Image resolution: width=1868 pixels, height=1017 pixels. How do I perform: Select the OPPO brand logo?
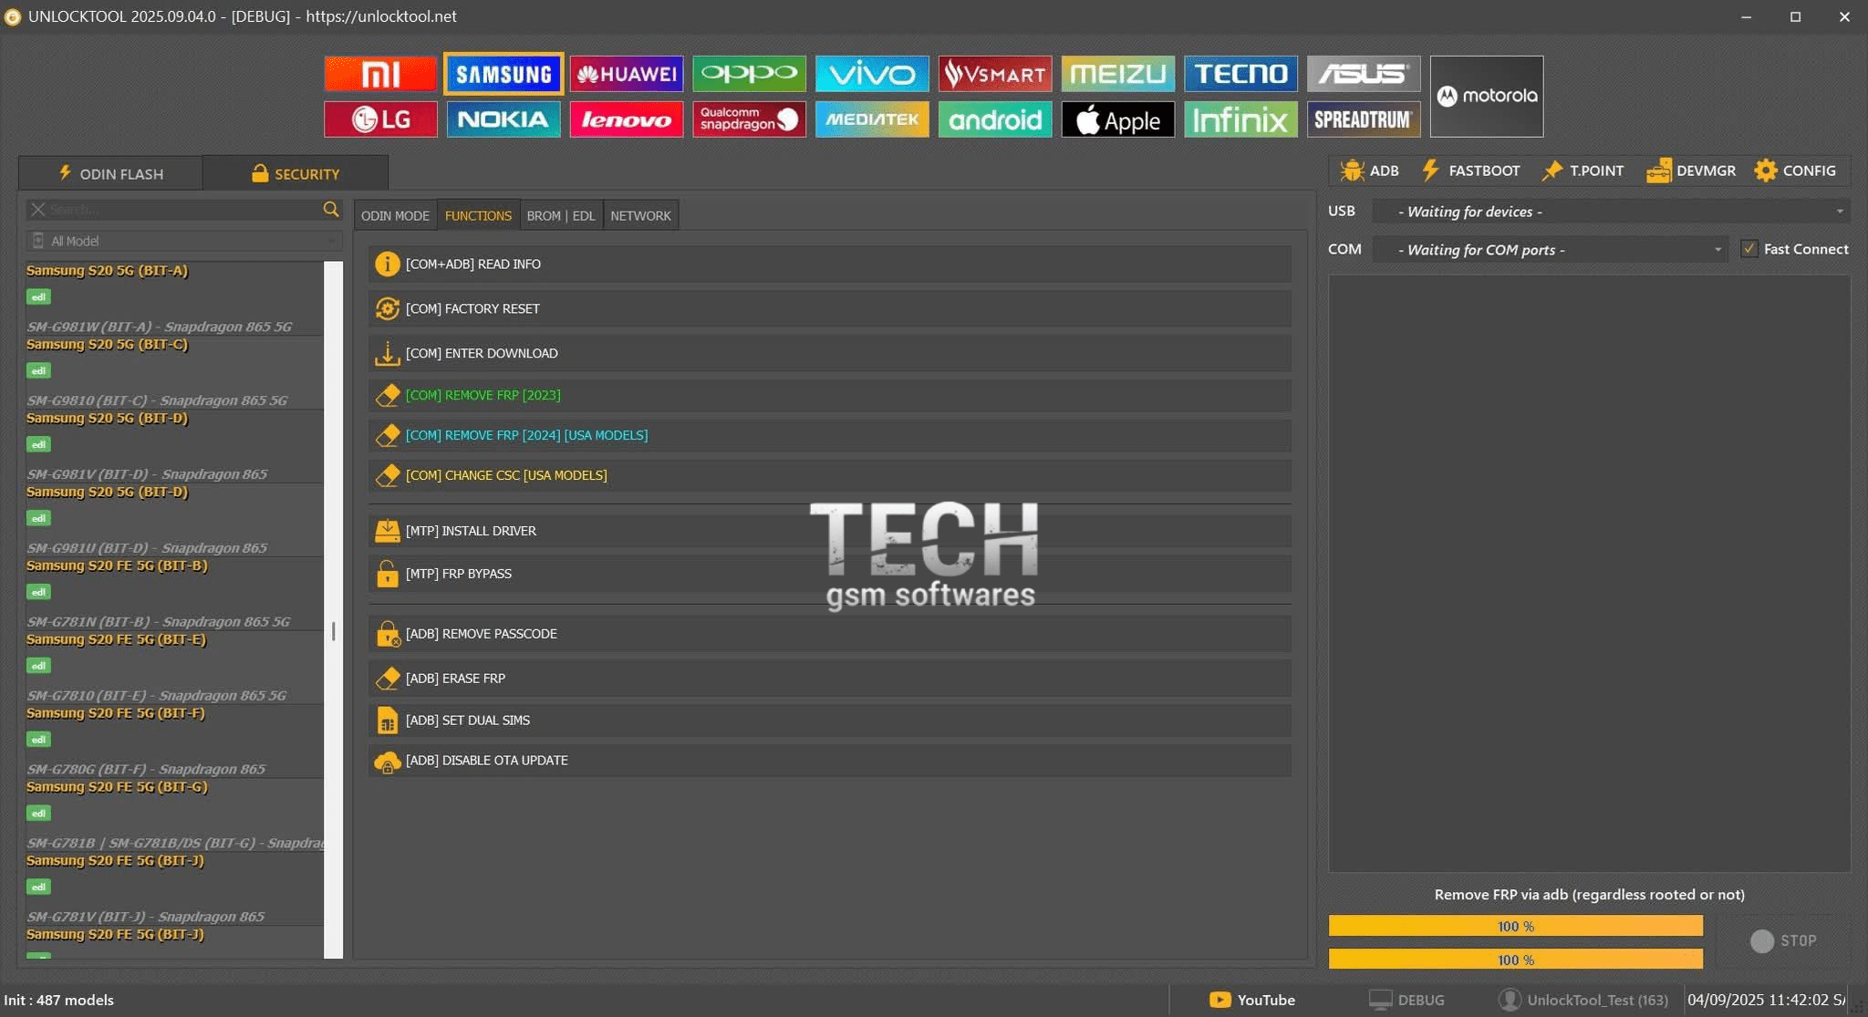(749, 74)
